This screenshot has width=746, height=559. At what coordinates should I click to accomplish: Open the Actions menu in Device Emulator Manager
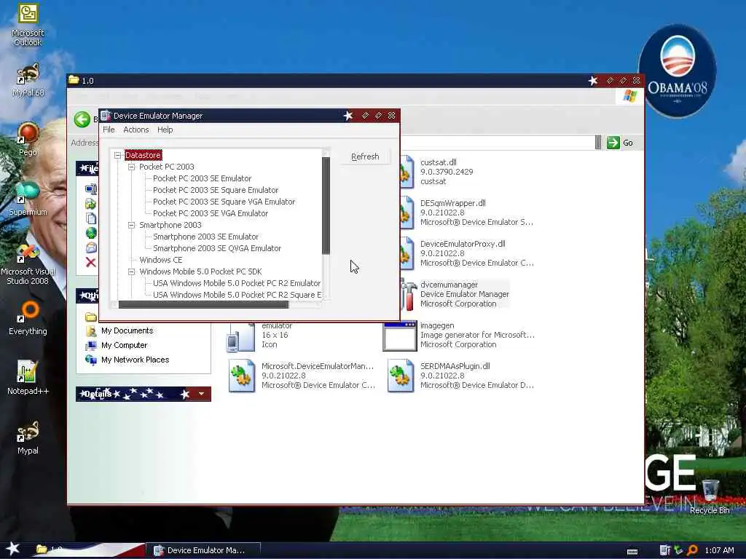pos(136,130)
